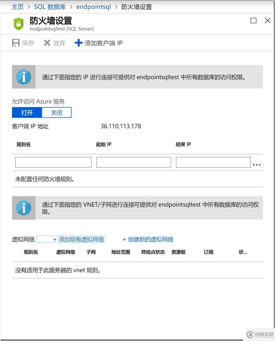Click the info icon above the IP rules section
This screenshot has width=275, height=341.
tap(24, 77)
